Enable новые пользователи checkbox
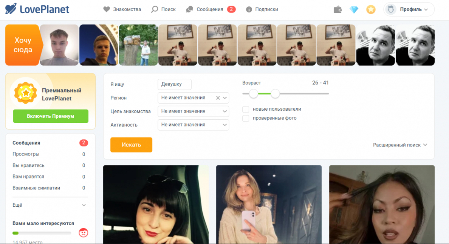This screenshot has height=244, width=449. click(x=246, y=109)
